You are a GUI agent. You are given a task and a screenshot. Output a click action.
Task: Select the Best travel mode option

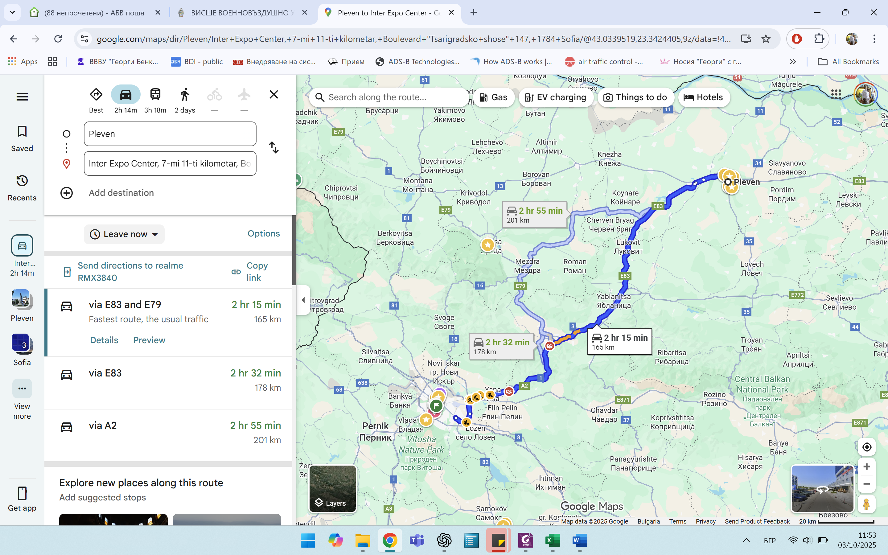96,95
